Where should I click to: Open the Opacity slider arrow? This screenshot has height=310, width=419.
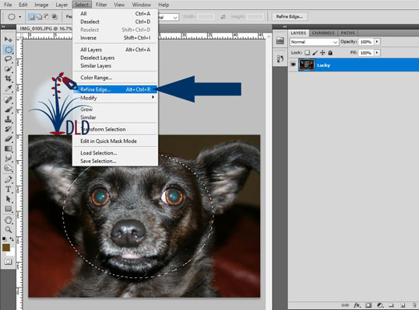pos(377,42)
